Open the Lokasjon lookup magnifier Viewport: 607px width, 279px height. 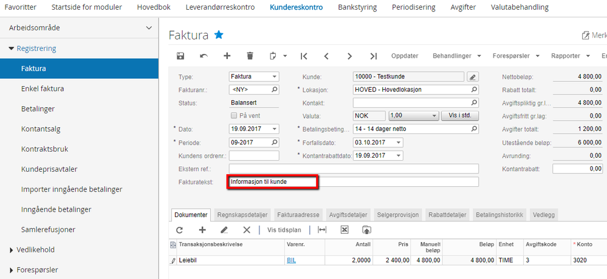click(474, 90)
